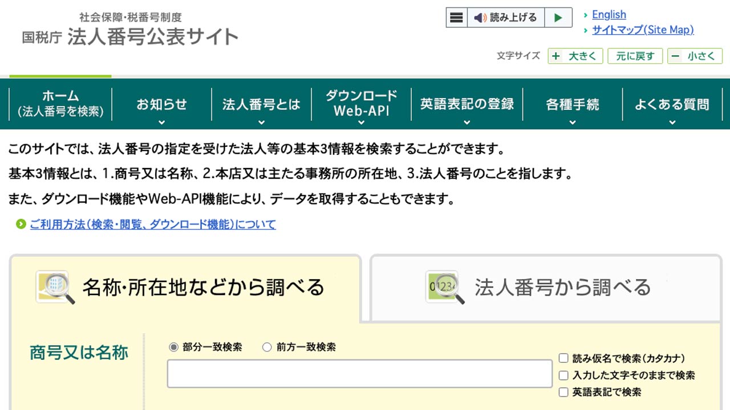Viewport: 730px width, 410px height.
Task: Click the green arrow bullet before ご利用方法
Action: click(x=21, y=224)
